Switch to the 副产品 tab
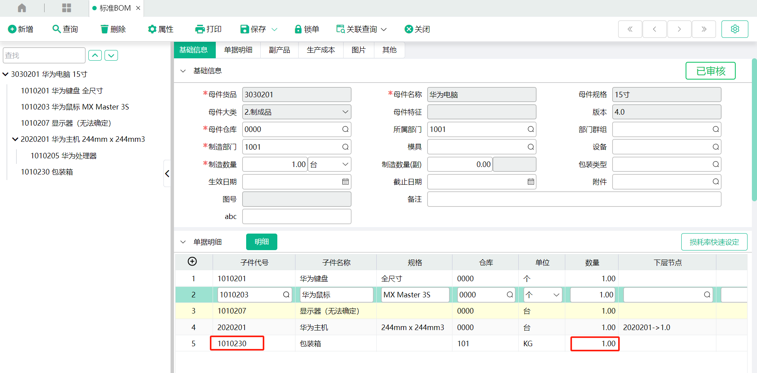Viewport: 757px width, 373px height. [x=279, y=50]
